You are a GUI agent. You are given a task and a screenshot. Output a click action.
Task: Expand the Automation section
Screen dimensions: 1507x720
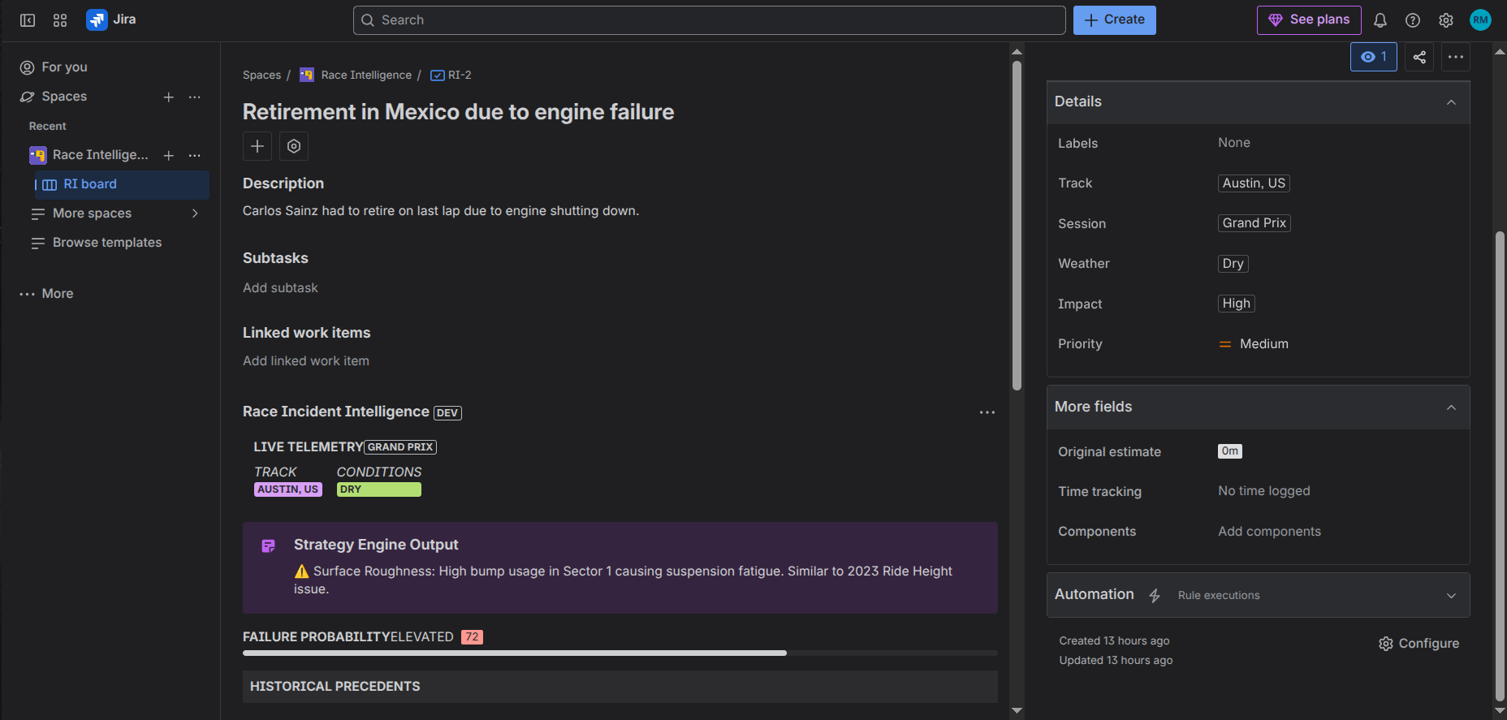[x=1452, y=596]
